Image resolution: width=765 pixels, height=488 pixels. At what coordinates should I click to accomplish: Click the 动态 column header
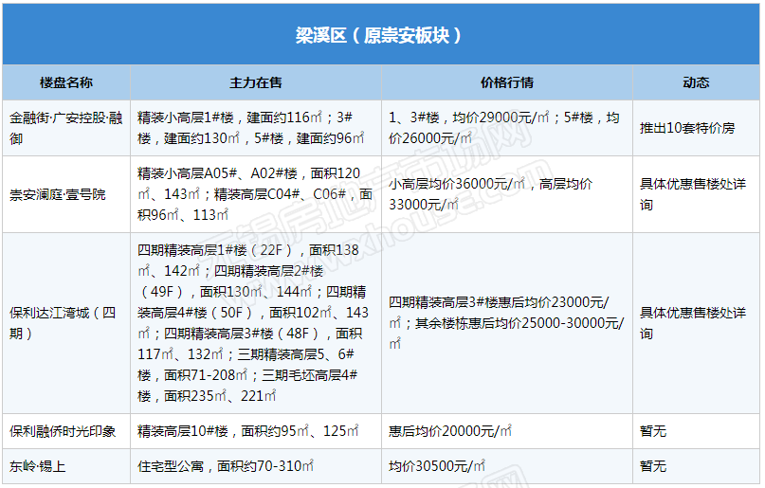coord(696,83)
